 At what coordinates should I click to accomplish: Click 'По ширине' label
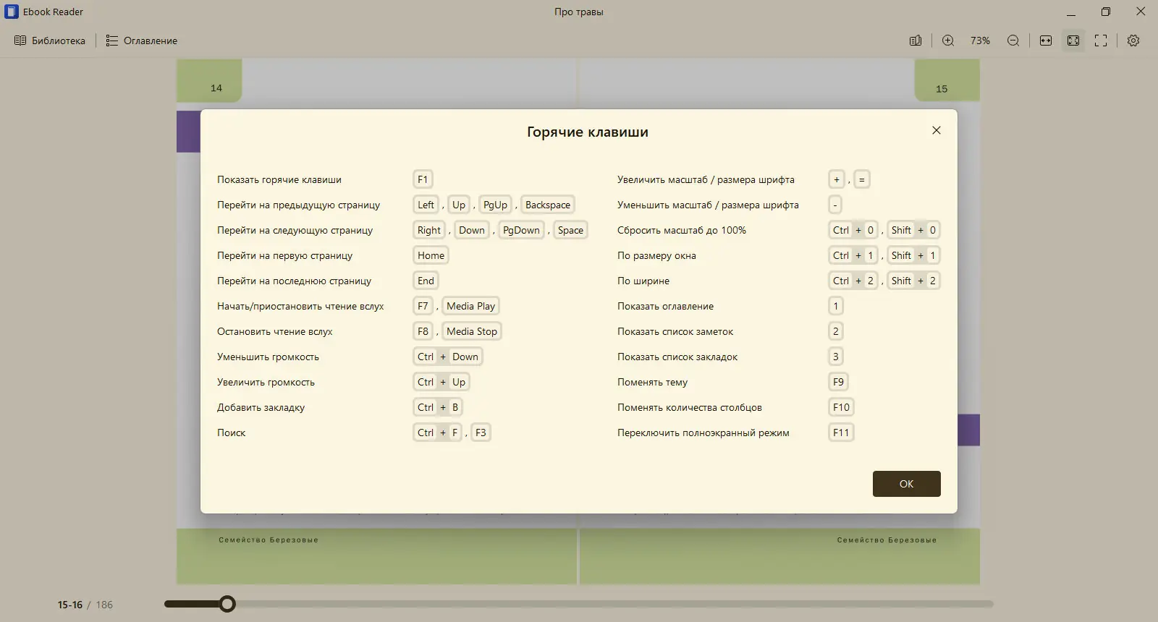[643, 281]
